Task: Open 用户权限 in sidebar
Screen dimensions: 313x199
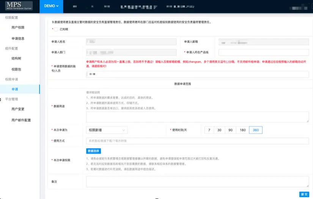Action: click(x=18, y=27)
